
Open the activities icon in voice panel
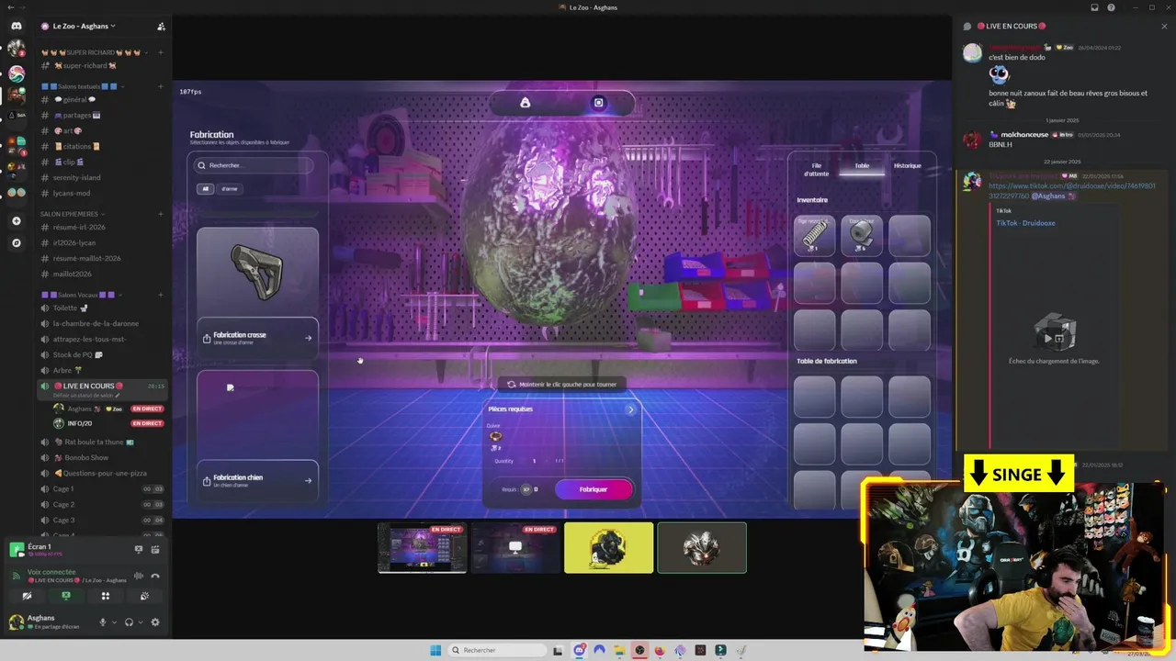pos(105,596)
